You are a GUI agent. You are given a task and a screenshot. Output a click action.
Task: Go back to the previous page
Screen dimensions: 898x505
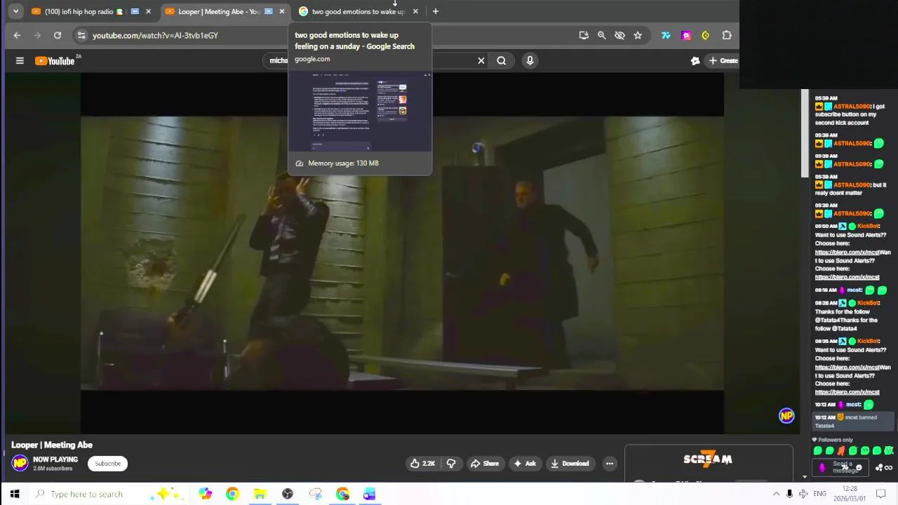coord(17,35)
